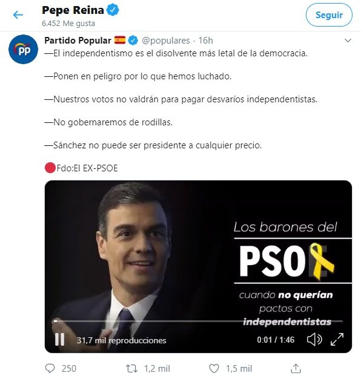Click the Pepe Reina verified badge
The width and height of the screenshot is (361, 379).
(113, 10)
